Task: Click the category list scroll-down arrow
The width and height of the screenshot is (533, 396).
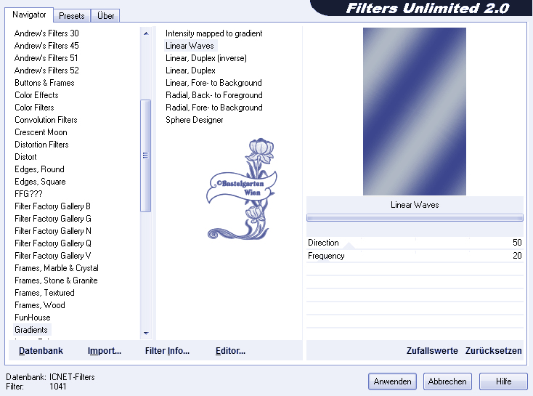Action: pyautogui.click(x=146, y=333)
